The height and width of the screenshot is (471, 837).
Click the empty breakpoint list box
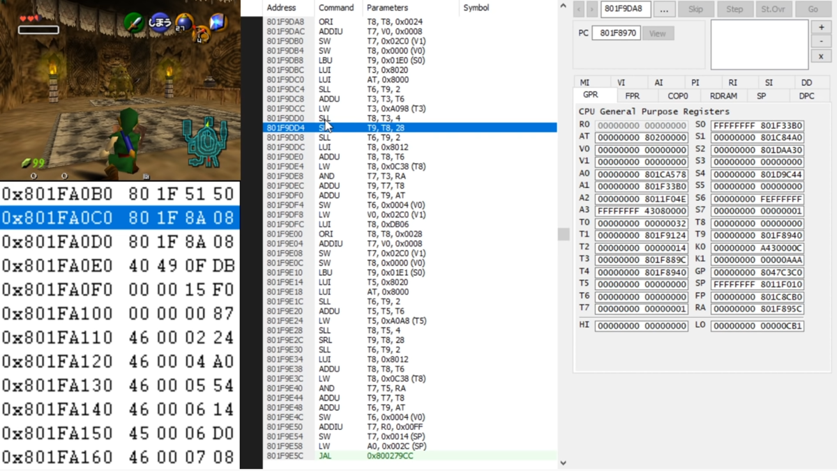tap(759, 45)
